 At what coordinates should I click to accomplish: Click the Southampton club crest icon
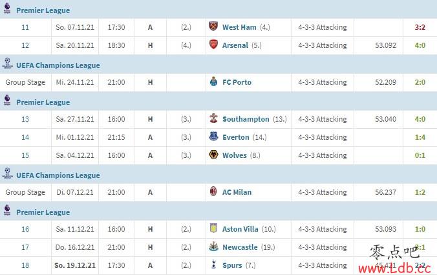(x=213, y=118)
